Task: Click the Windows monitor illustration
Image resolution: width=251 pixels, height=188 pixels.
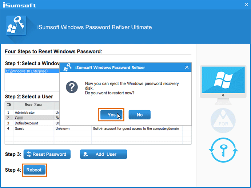Action: pos(223,85)
